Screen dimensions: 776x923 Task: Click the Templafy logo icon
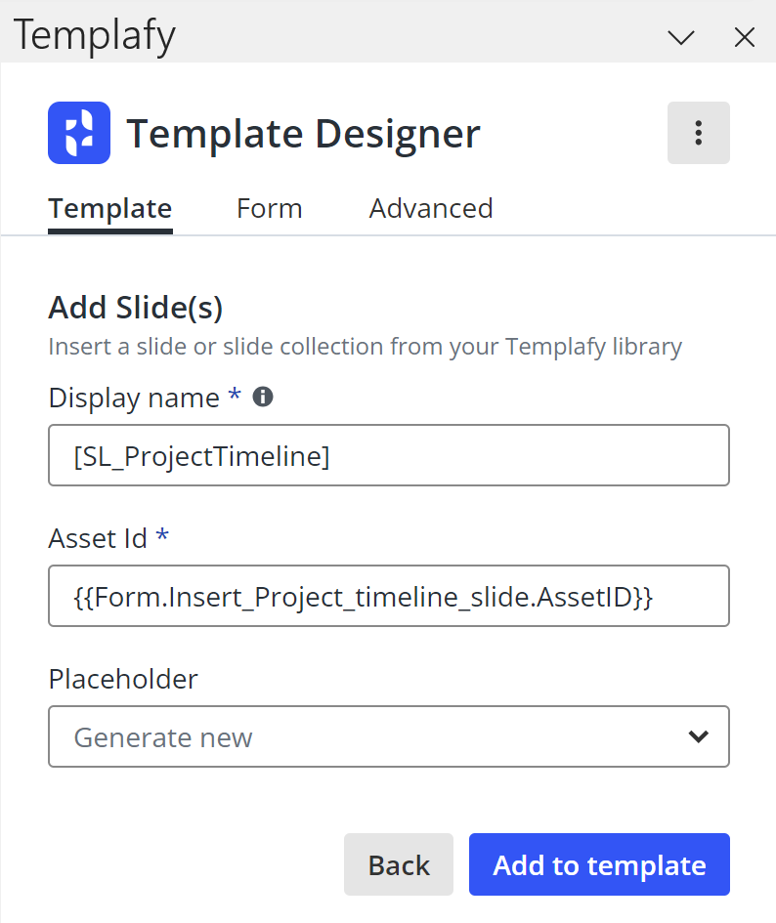pos(79,133)
